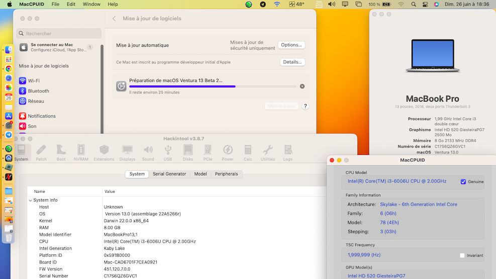Screen dimensions: 496x279
Task: Launch Safari from the Dock
Action: click(9, 78)
